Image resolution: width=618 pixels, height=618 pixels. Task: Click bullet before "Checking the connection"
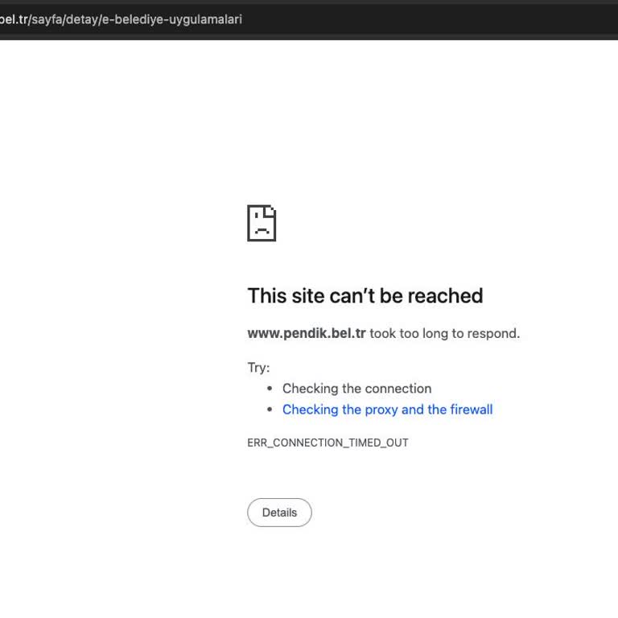[x=270, y=389]
